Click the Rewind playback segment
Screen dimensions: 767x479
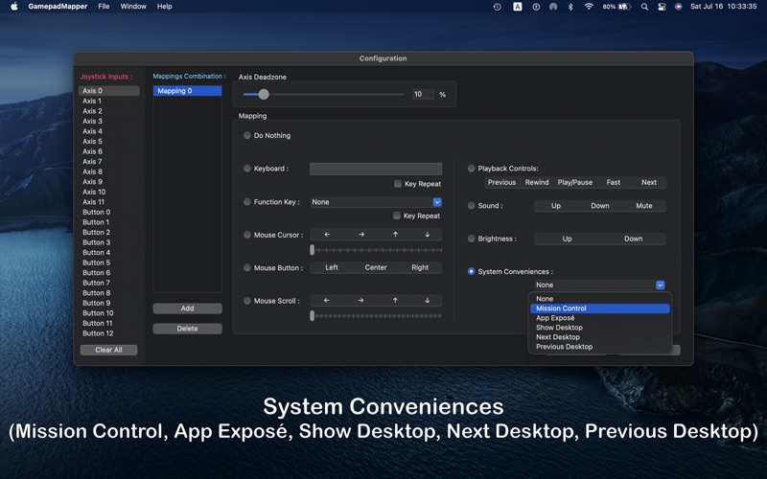[537, 182]
